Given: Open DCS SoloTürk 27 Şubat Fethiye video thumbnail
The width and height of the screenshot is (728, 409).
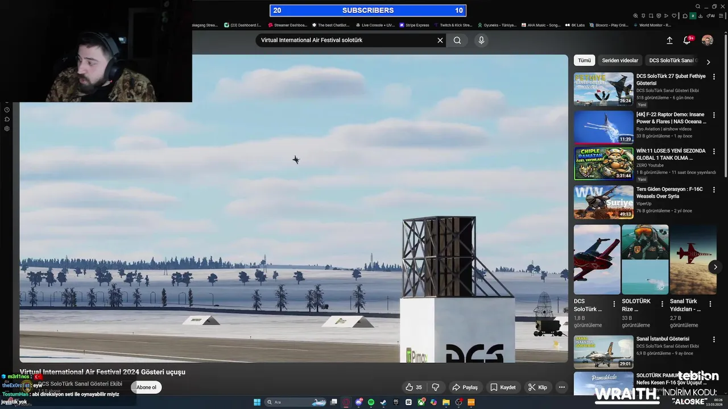Looking at the screenshot, I should 603,89.
